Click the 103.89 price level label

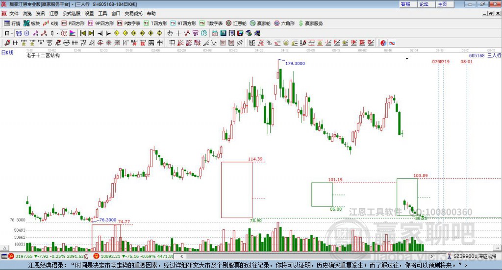420,175
